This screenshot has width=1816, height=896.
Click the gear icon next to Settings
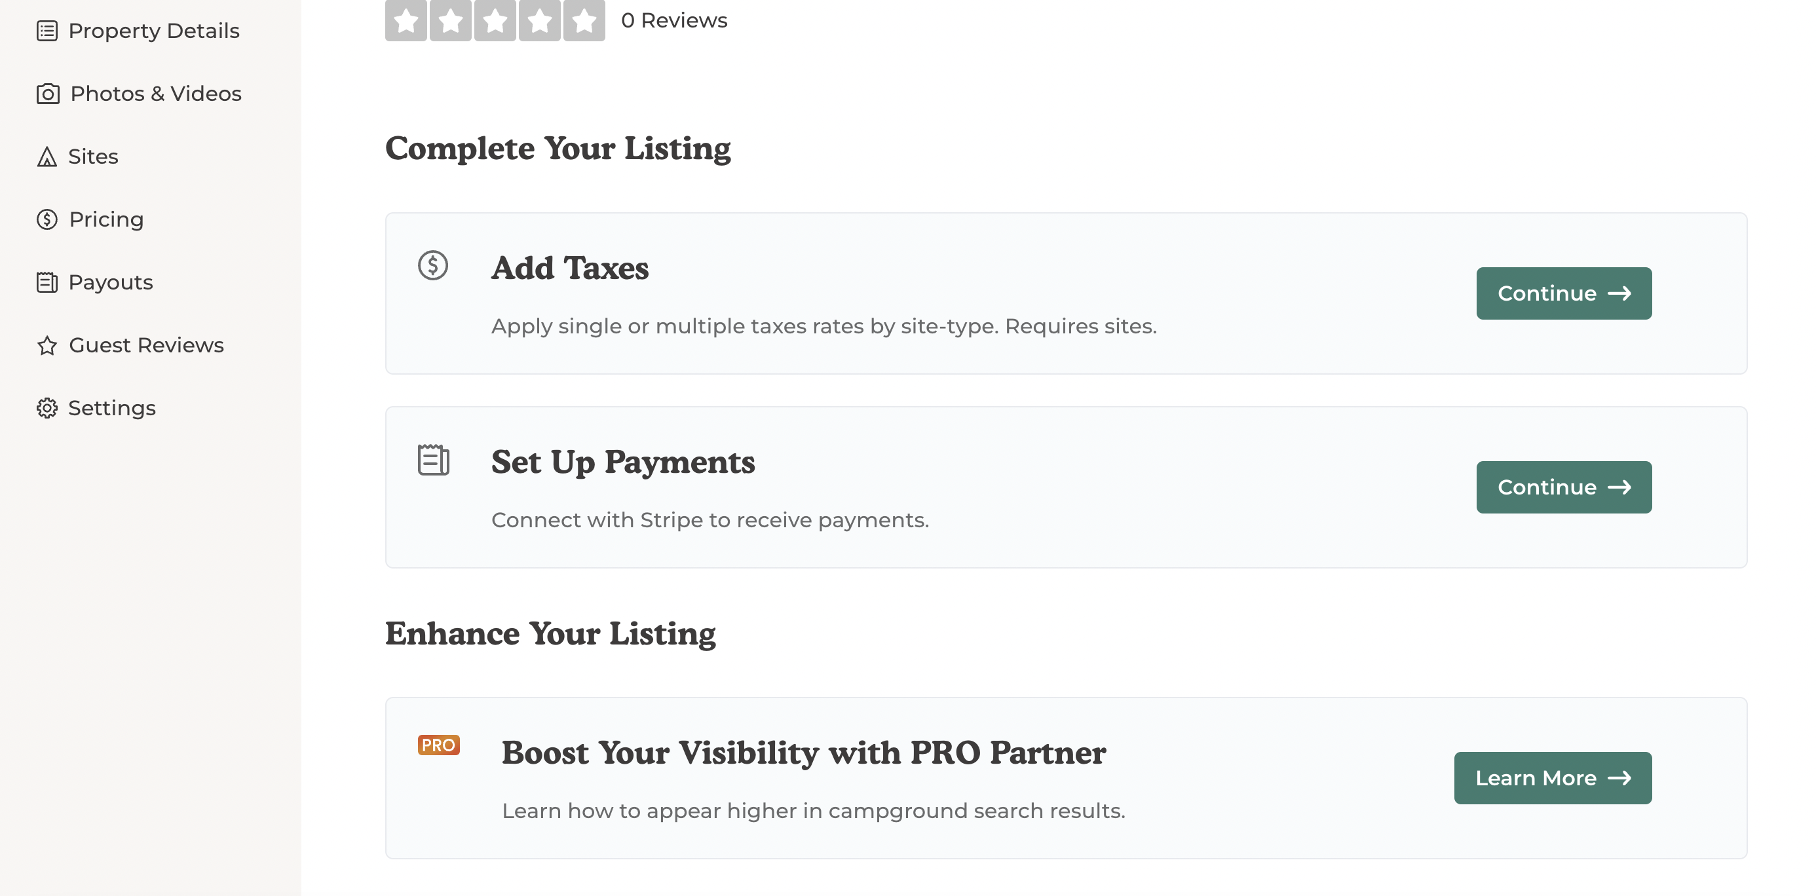[47, 408]
